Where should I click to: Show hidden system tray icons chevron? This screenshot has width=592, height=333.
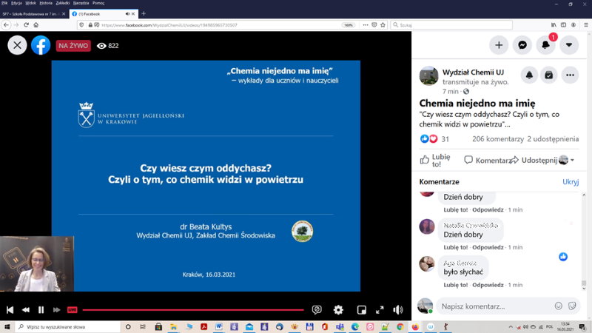coord(511,327)
